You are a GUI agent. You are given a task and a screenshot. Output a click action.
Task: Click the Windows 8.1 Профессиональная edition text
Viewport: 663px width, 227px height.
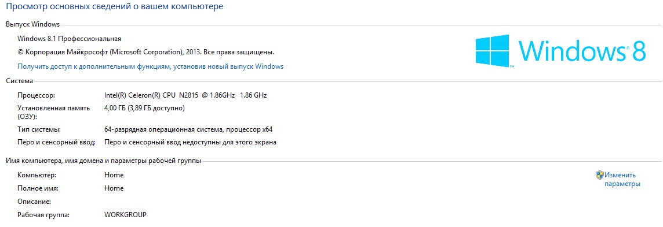click(70, 39)
